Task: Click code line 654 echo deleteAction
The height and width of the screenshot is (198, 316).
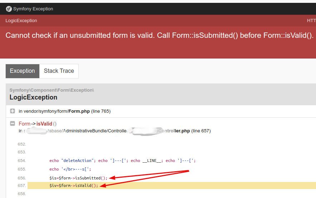Action: point(123,161)
